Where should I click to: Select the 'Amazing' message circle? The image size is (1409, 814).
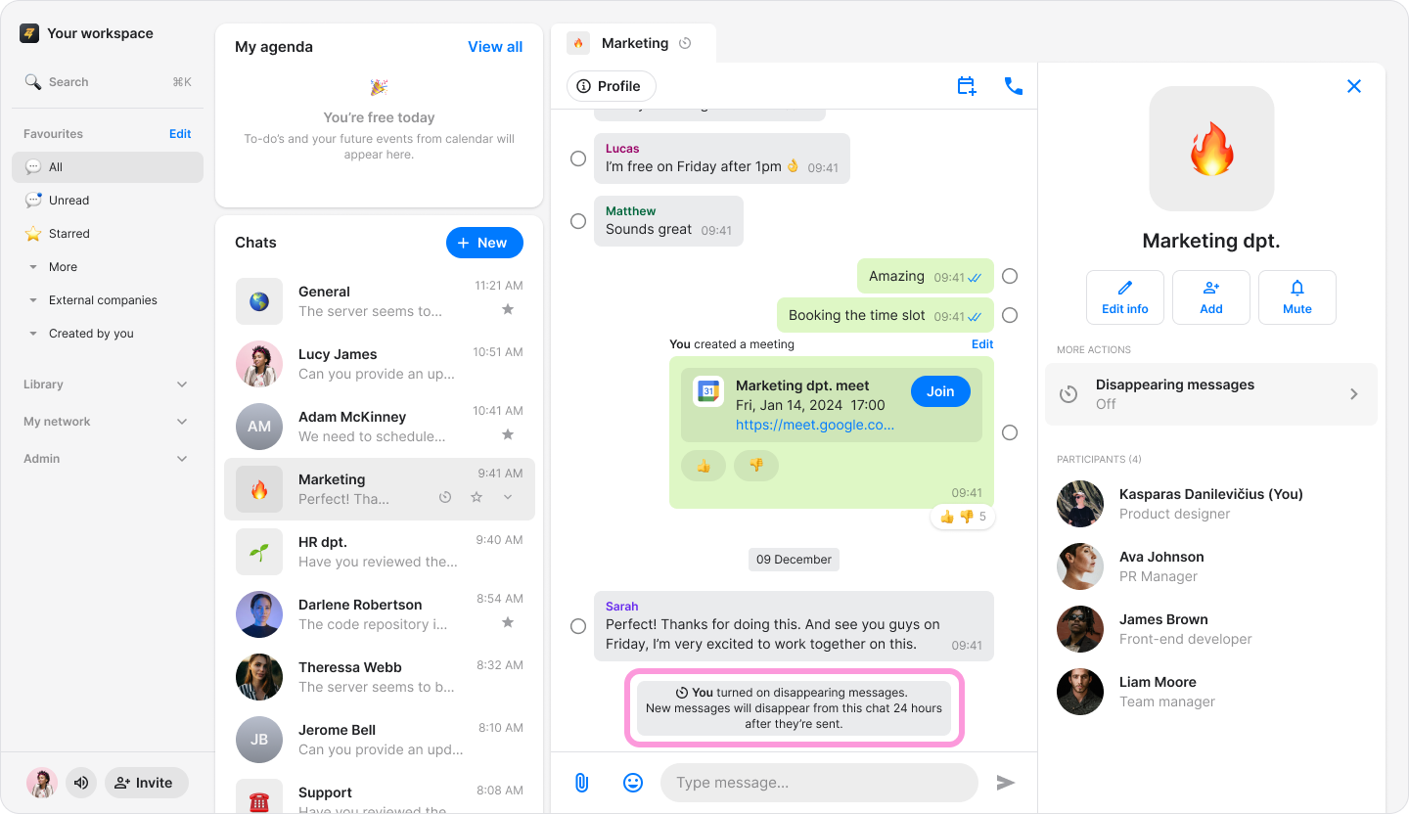click(x=1010, y=276)
